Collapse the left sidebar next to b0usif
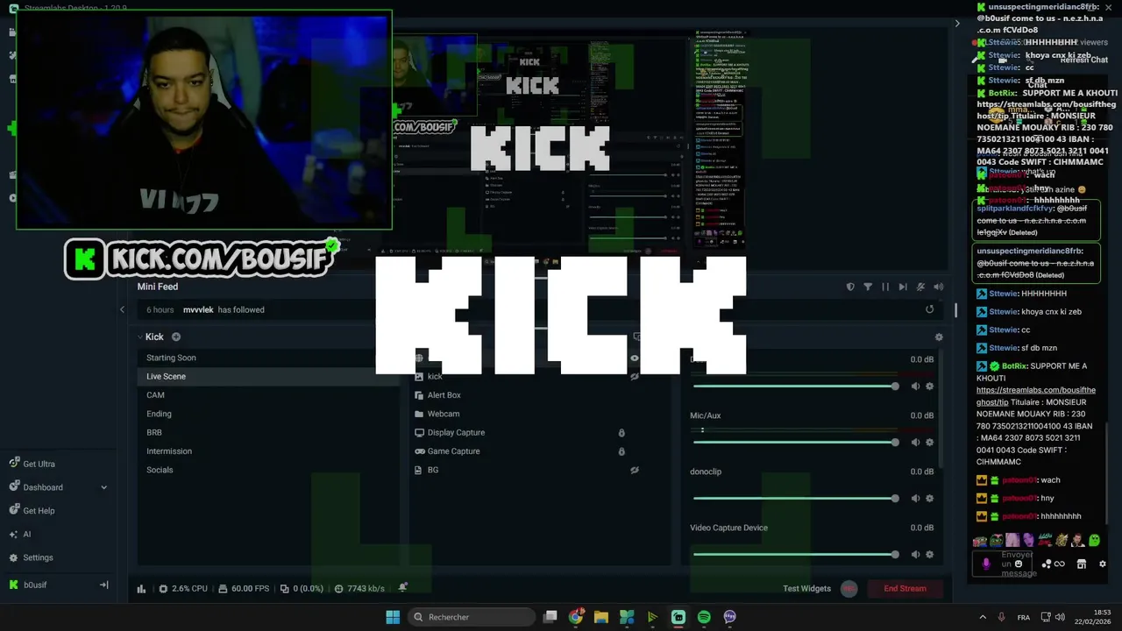The image size is (1122, 631). 103,585
